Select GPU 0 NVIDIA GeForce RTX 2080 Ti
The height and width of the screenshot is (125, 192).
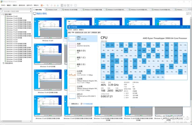click(83, 96)
